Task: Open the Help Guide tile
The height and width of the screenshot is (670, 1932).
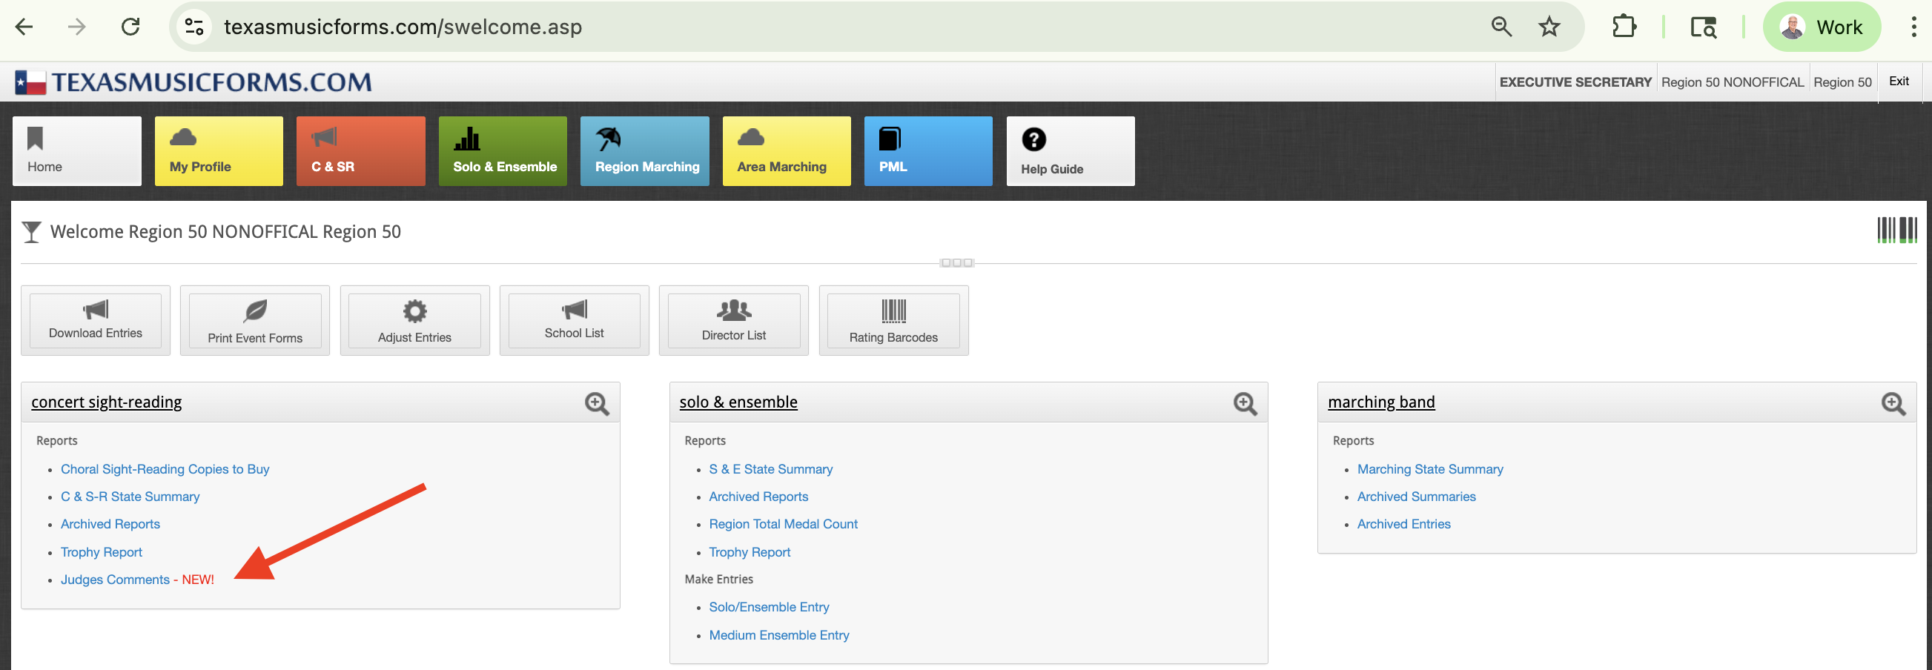Action: (x=1071, y=150)
